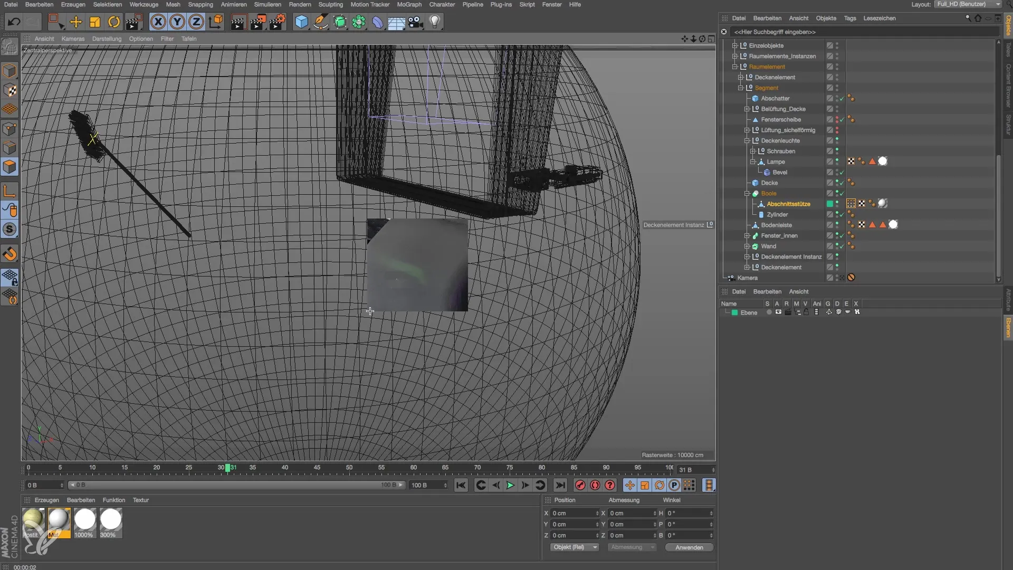Collapse the Segment node
Screen dimensions: 1013x570
point(741,88)
